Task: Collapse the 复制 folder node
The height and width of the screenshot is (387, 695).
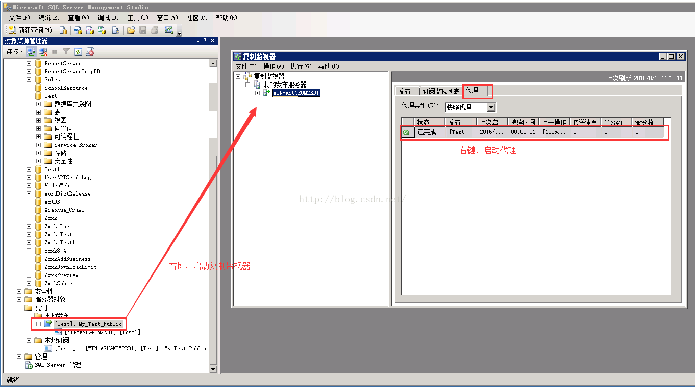Action: pyautogui.click(x=19, y=308)
